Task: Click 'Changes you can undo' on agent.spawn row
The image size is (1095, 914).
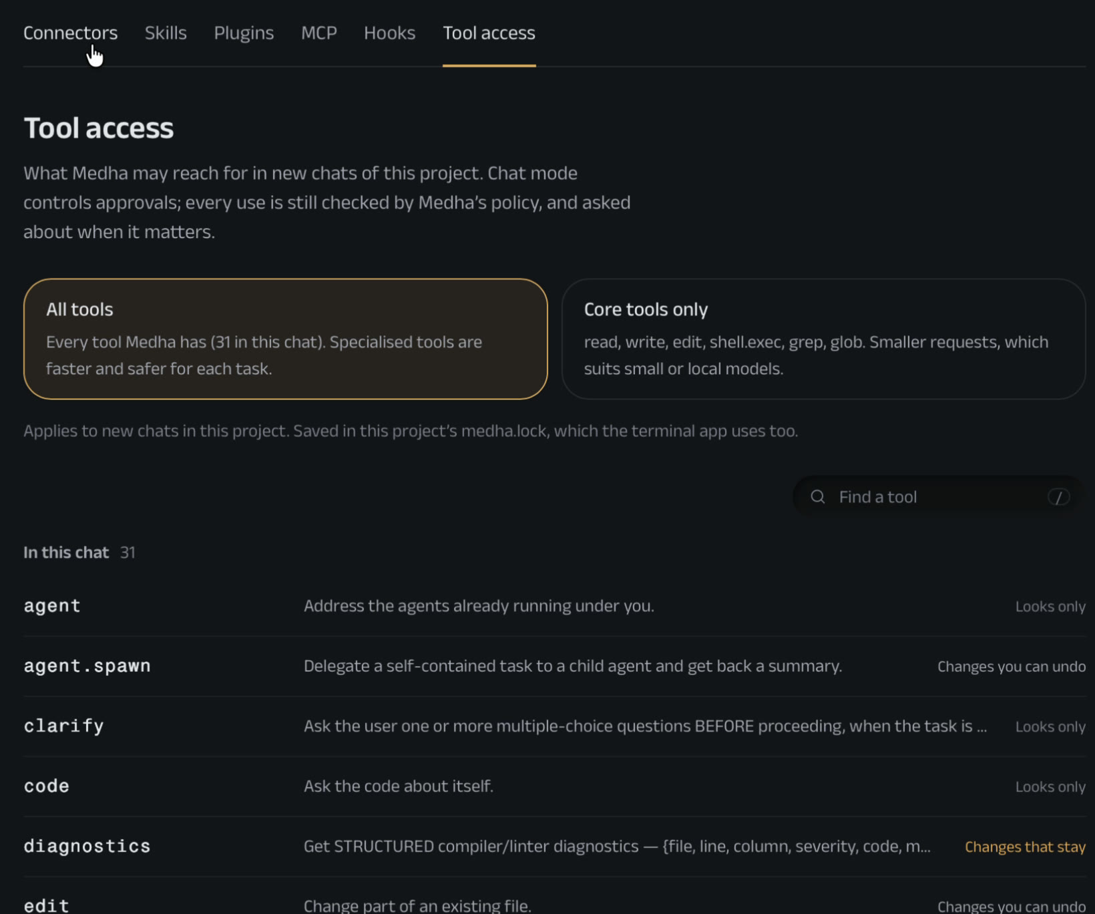Action: tap(1012, 667)
